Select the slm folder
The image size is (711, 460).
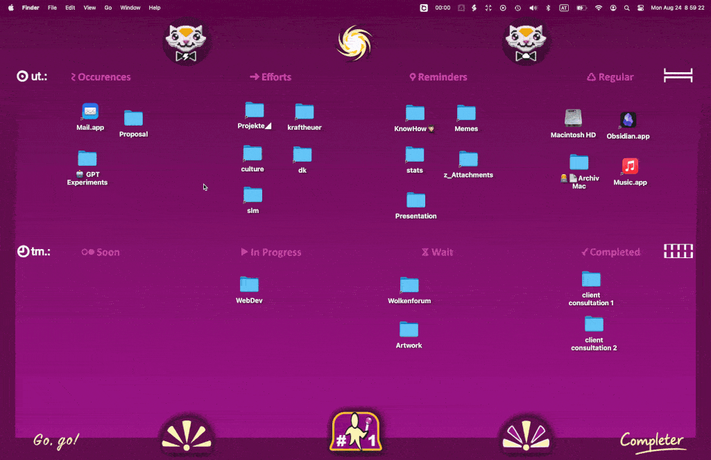(x=253, y=194)
